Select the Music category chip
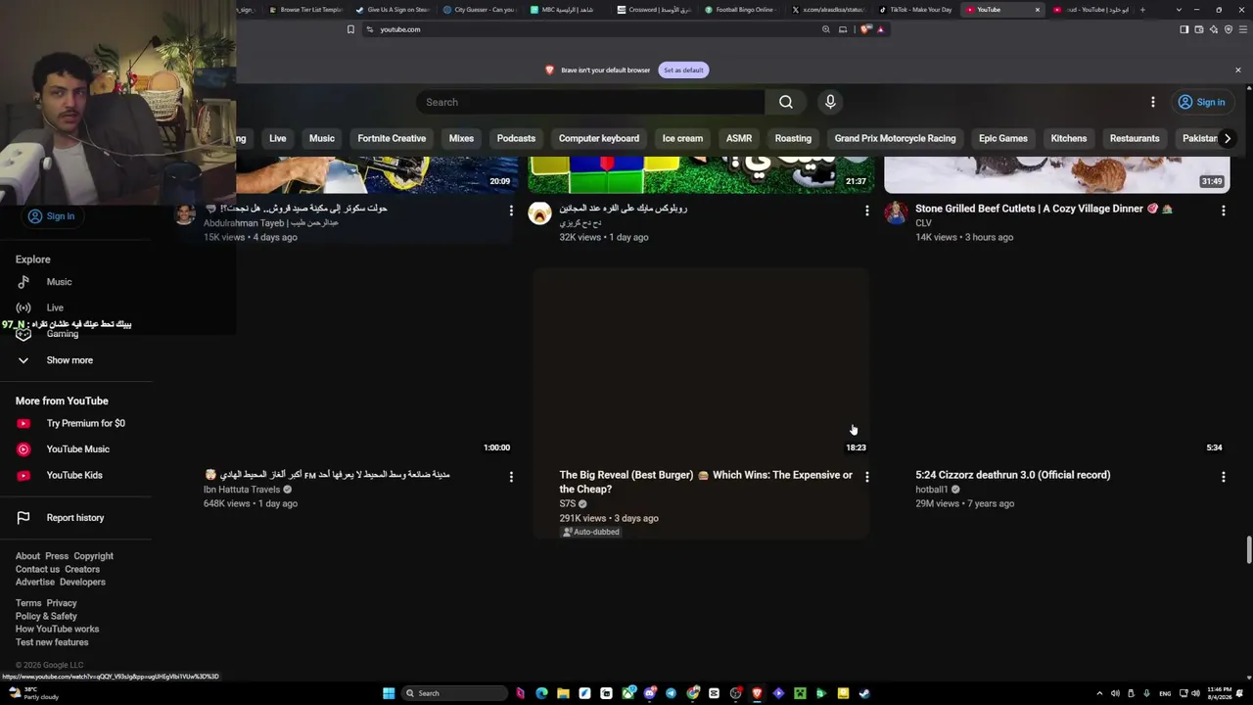1253x705 pixels. pyautogui.click(x=322, y=138)
